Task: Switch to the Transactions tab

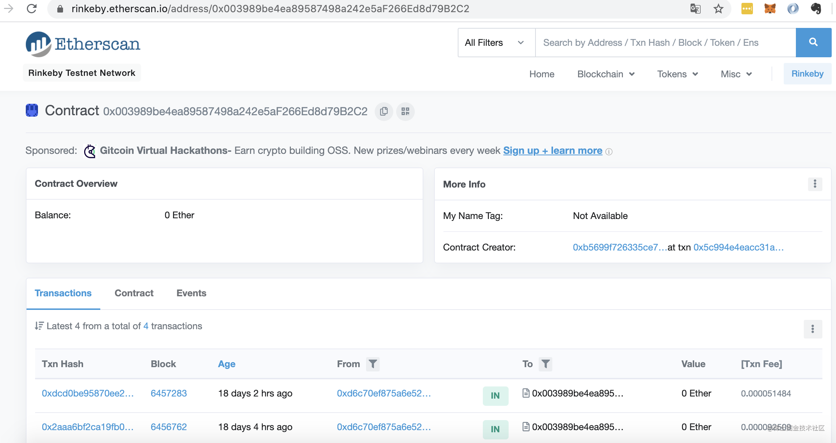Action: point(63,293)
